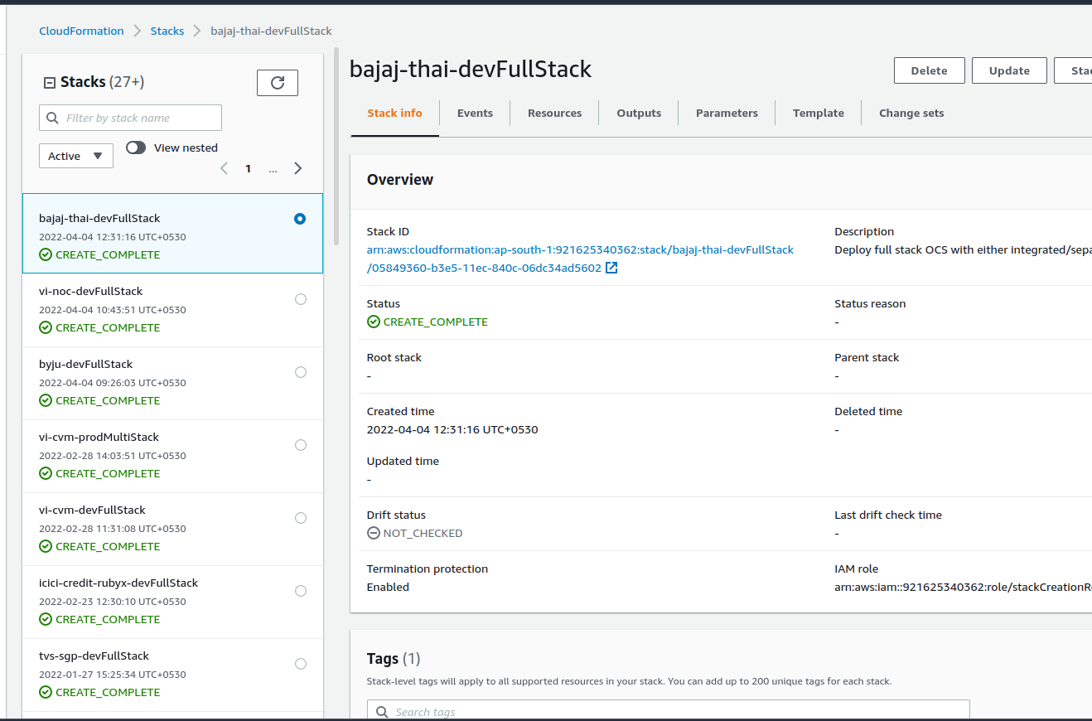Open the Stacks breadcrumb link
Image resolution: width=1092 pixels, height=721 pixels.
pyautogui.click(x=167, y=31)
